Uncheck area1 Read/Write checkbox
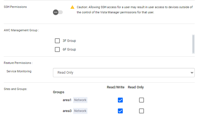The width and height of the screenshot is (198, 118). 120,100
